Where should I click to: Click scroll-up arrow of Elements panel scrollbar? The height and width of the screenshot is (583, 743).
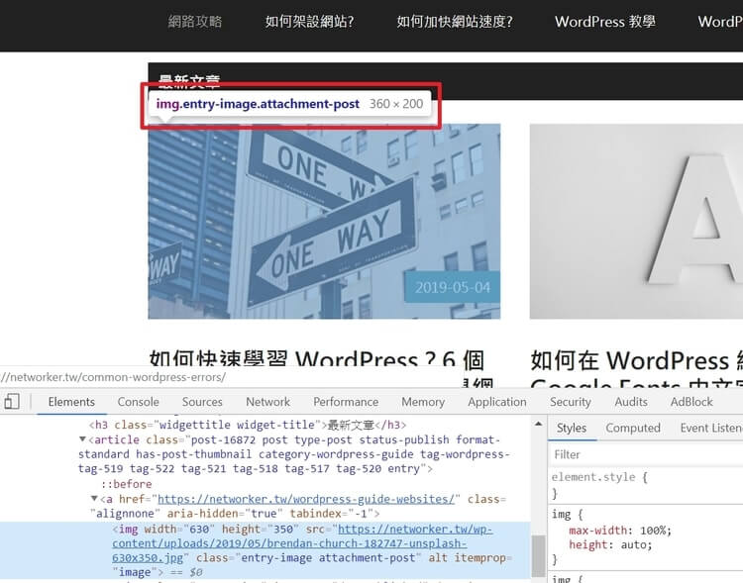[x=538, y=424]
